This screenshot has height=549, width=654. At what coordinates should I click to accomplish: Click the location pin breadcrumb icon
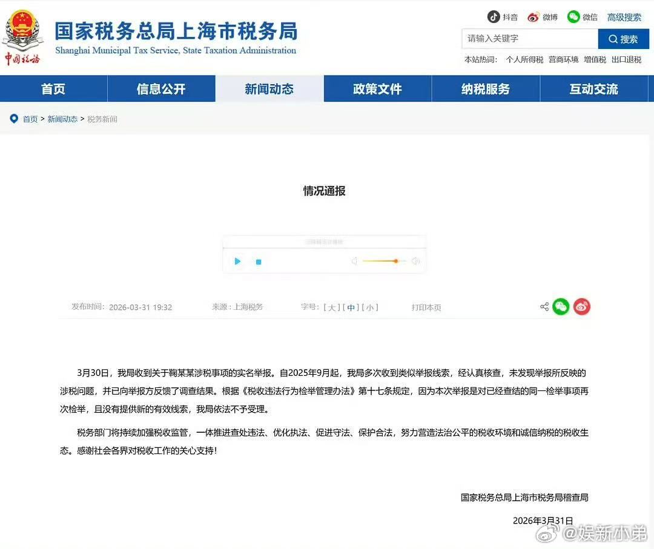(x=14, y=119)
